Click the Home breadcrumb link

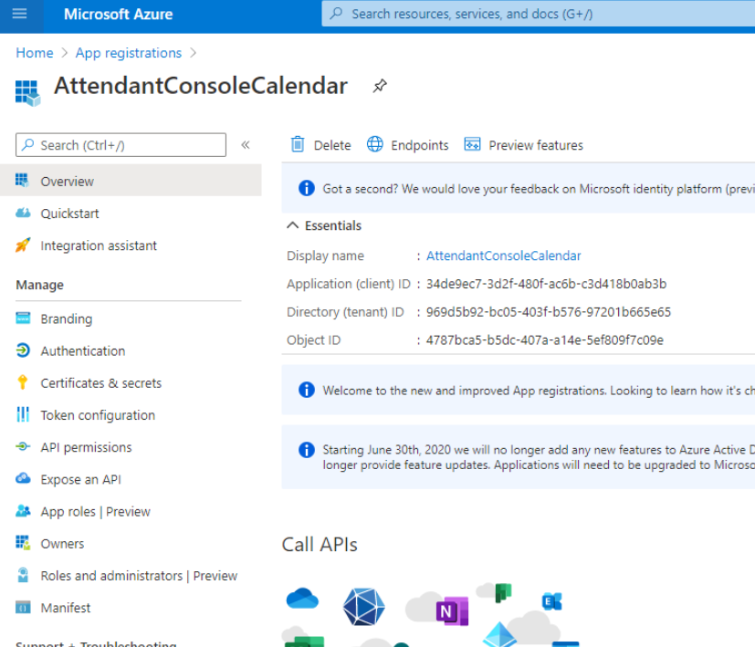click(x=35, y=53)
